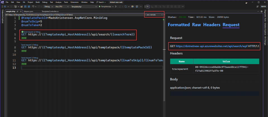268x117 pixels.
Task: Switch to the Raw response tab
Action: coord(196,25)
